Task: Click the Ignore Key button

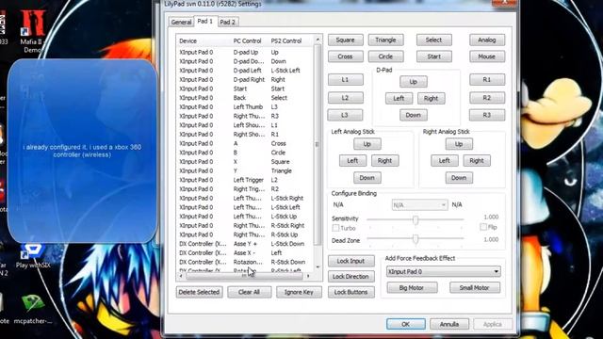Action: pyautogui.click(x=299, y=292)
